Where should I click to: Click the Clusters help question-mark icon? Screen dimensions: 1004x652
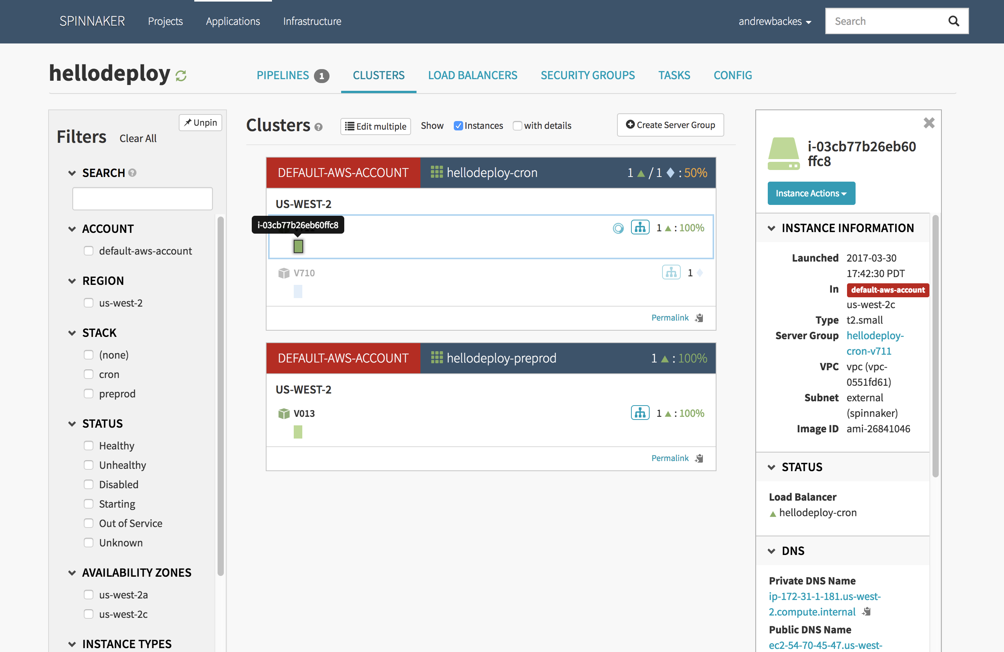(x=319, y=127)
